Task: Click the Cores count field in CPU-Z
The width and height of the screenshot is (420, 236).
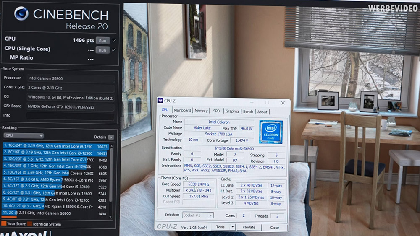Action: tap(244, 215)
